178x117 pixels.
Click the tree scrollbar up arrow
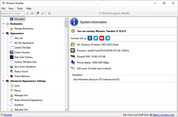click(x=66, y=18)
